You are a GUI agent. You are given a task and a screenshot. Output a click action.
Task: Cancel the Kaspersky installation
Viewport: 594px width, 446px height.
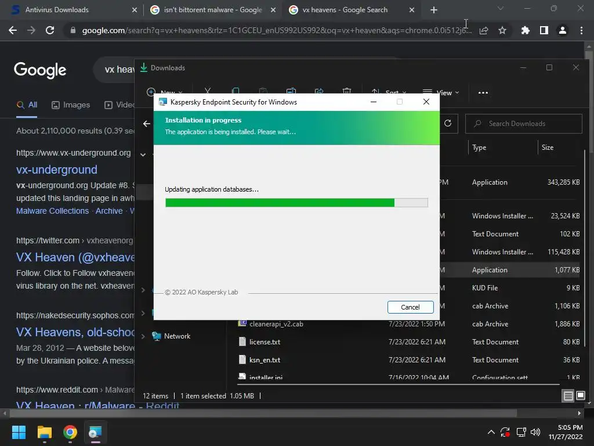pos(410,307)
